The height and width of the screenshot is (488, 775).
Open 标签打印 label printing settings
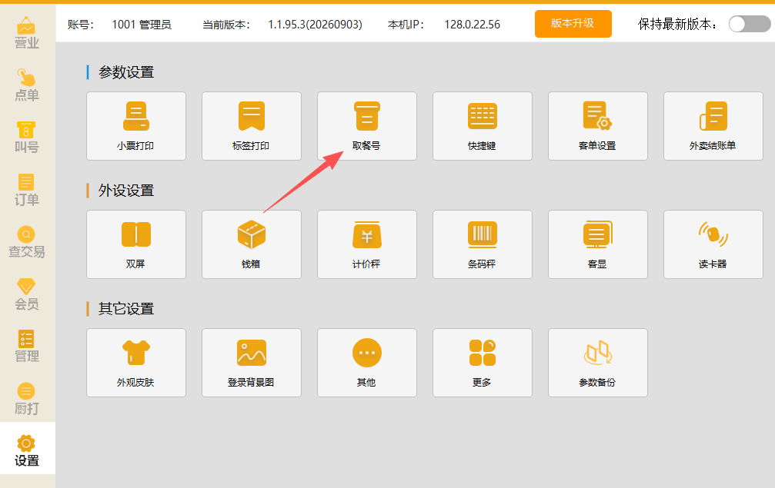tap(252, 126)
